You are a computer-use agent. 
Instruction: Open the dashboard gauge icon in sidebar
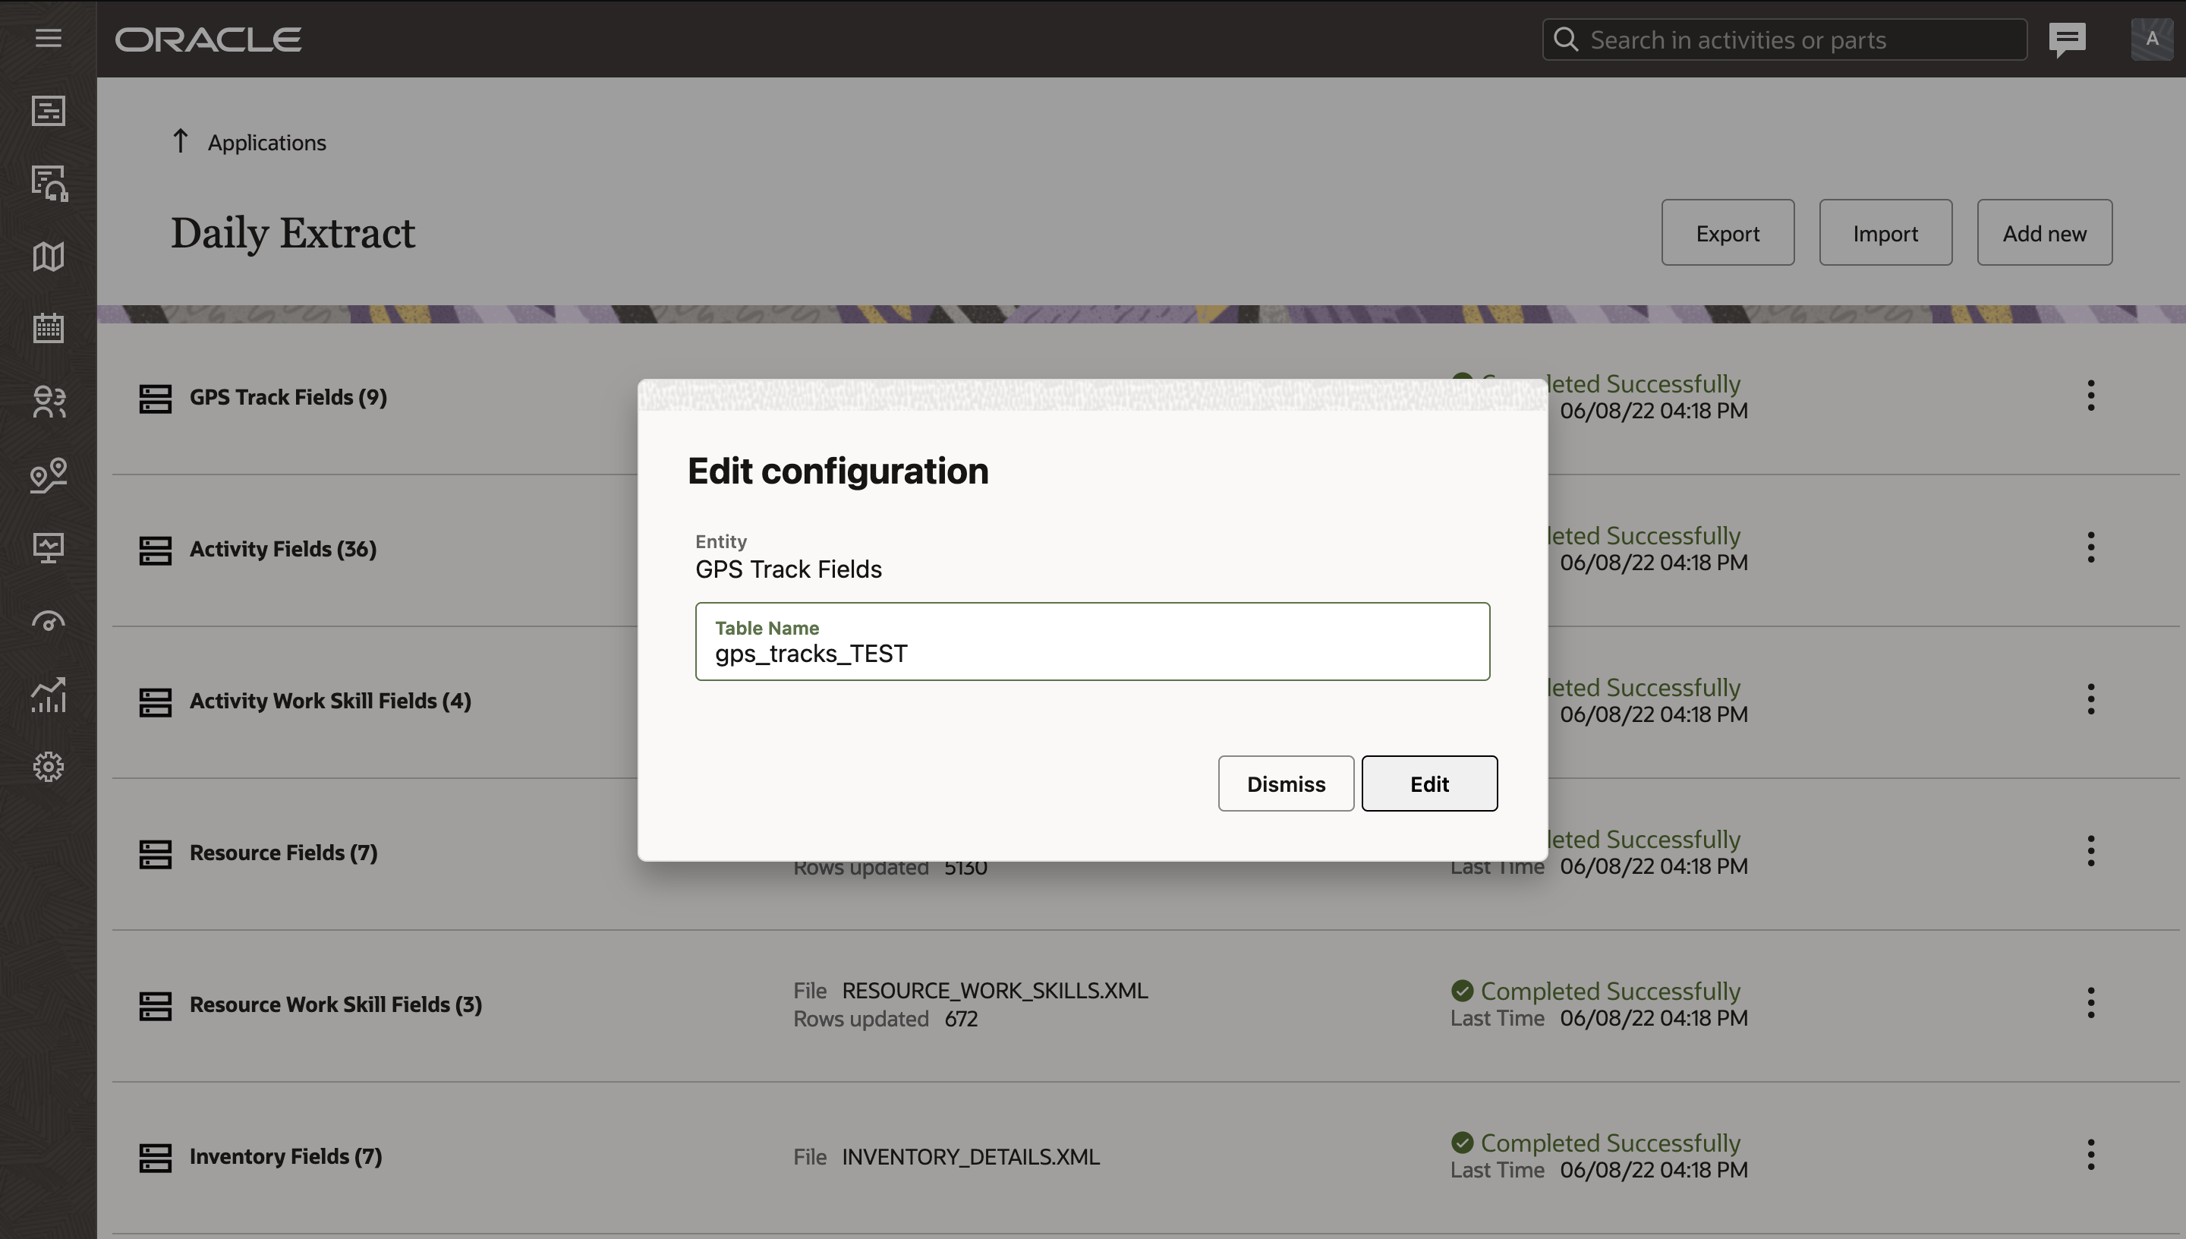[x=49, y=621]
